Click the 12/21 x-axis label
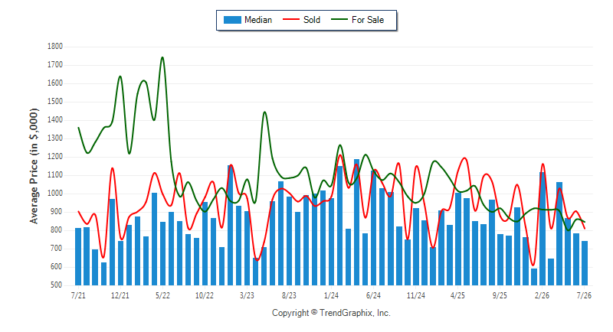613x332 pixels. coord(120,295)
